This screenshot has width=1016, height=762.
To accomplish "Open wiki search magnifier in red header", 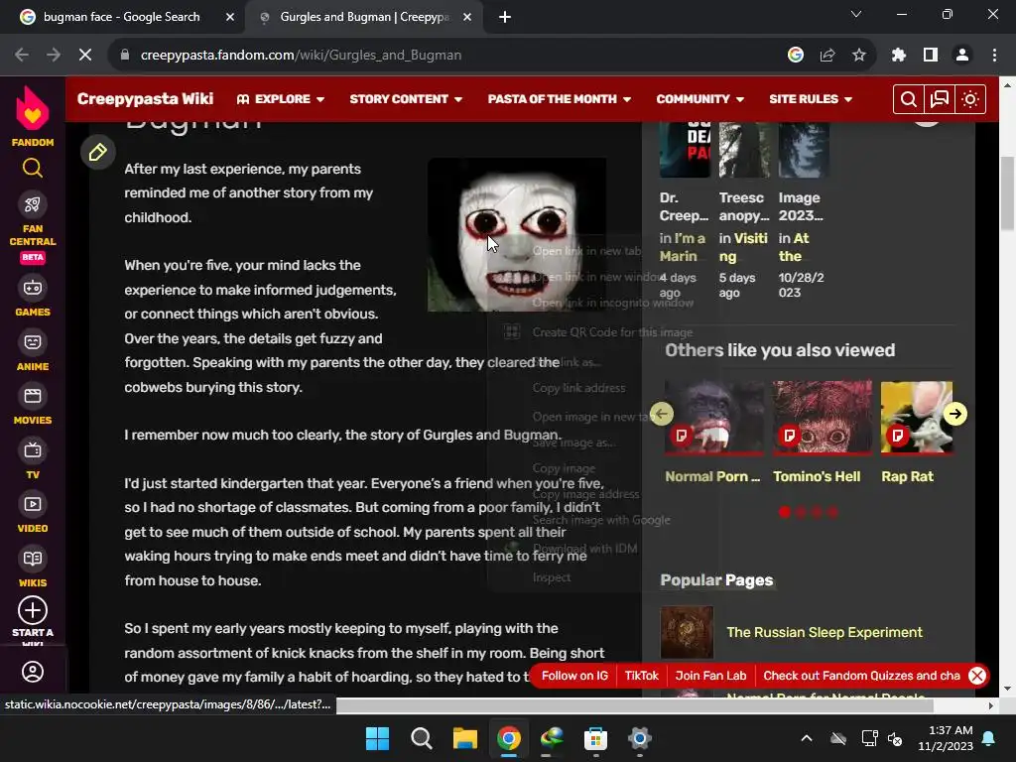I will click(908, 99).
